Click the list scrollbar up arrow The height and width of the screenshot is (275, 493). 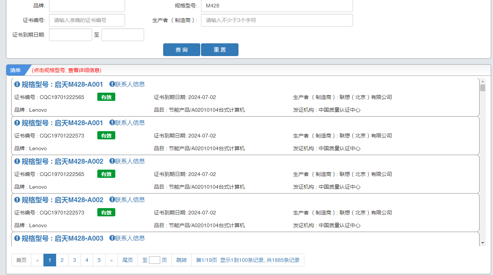tap(483, 81)
